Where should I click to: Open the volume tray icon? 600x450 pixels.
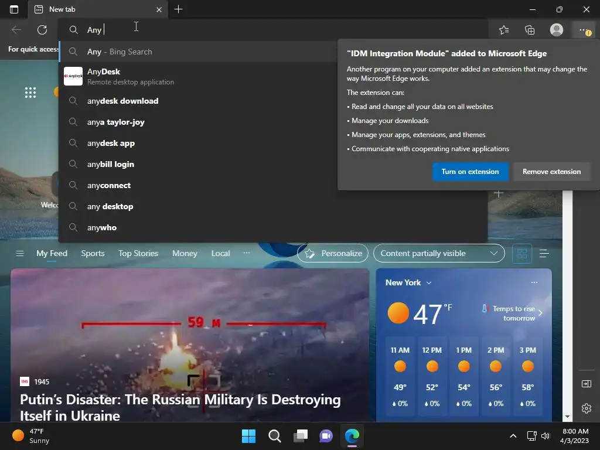[546, 436]
